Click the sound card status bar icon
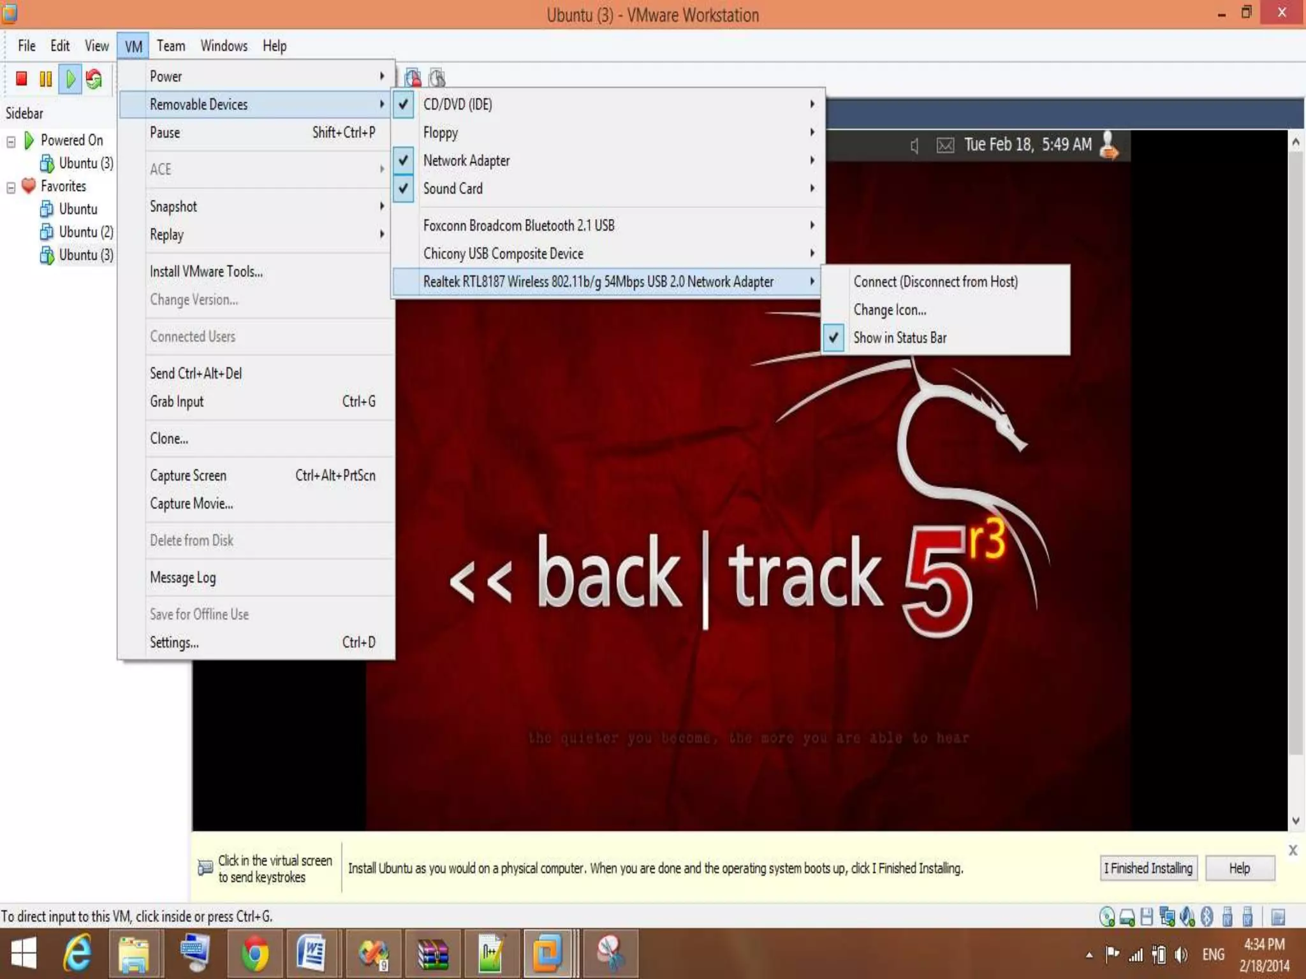Viewport: 1306px width, 979px height. pyautogui.click(x=1187, y=917)
